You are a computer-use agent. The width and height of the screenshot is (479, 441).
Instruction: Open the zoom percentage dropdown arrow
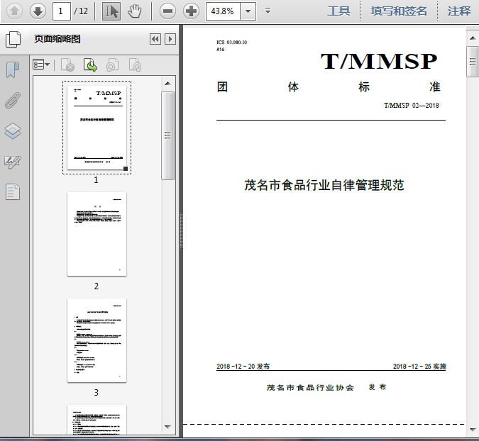[x=248, y=11]
